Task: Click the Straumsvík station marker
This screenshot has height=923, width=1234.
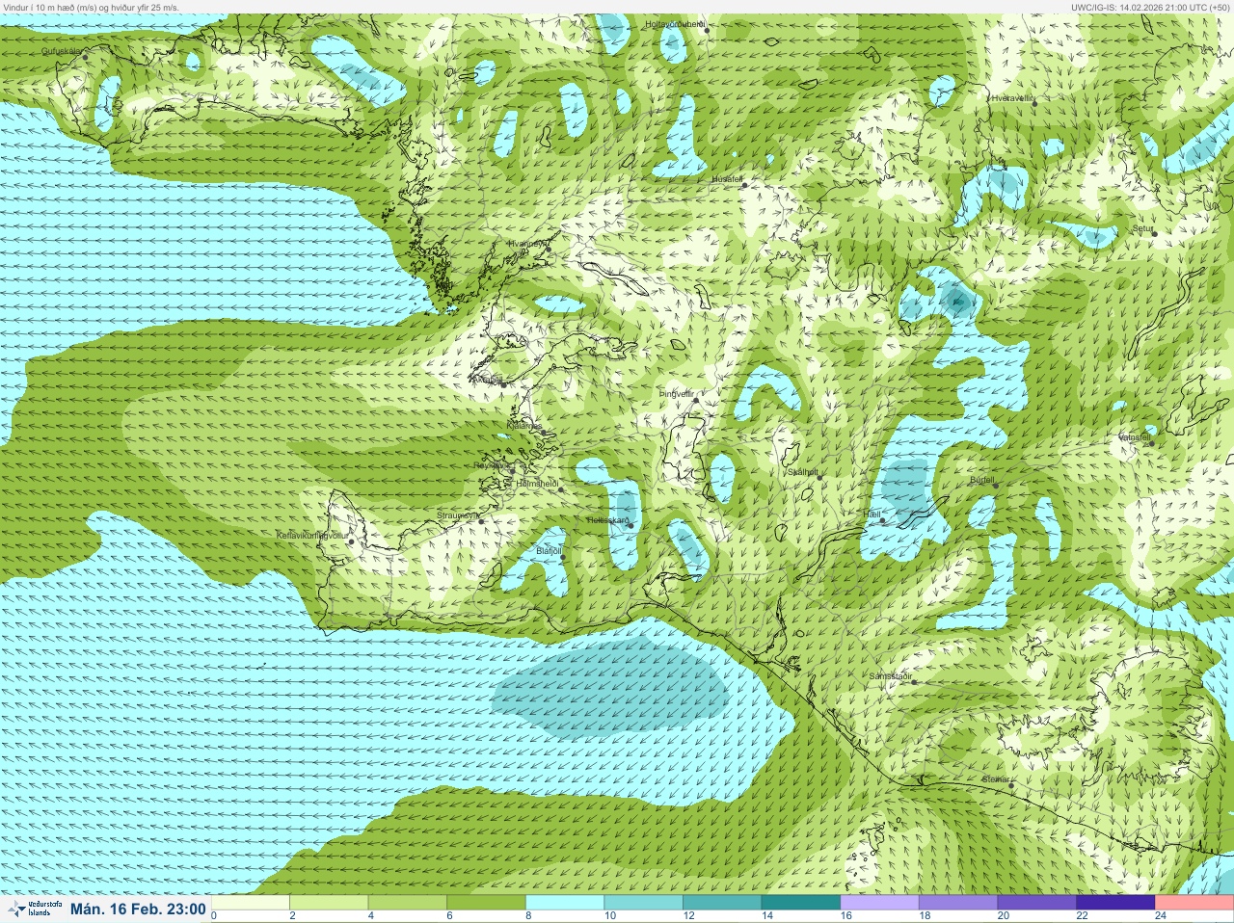Action: click(481, 521)
